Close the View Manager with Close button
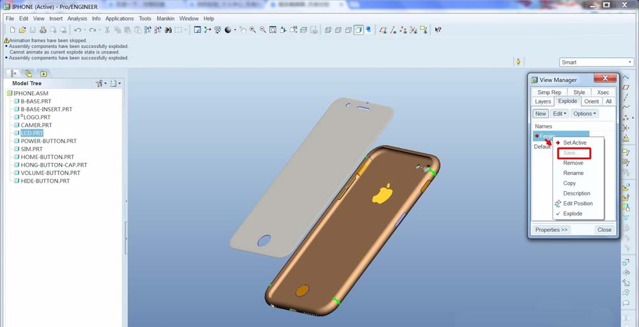 (604, 230)
